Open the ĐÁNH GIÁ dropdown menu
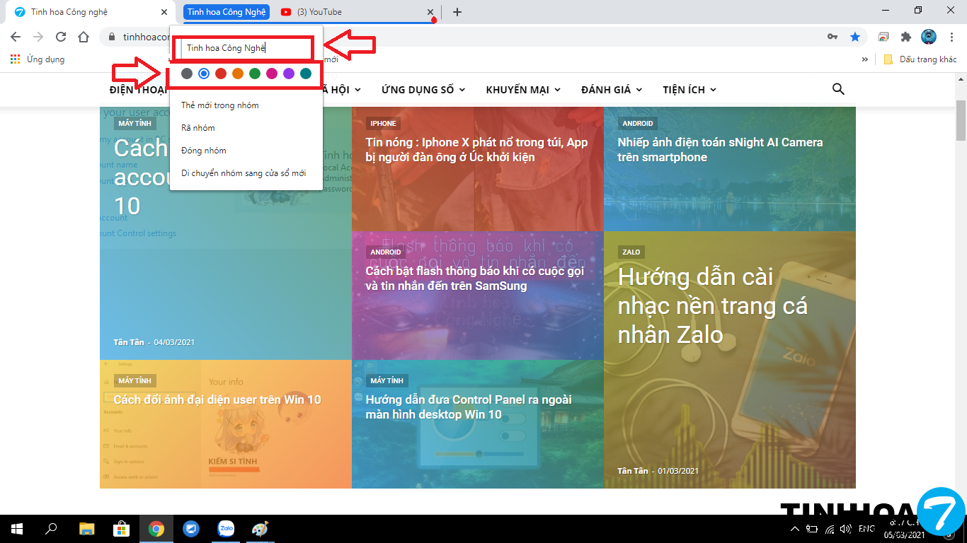The height and width of the screenshot is (543, 967). coord(611,90)
